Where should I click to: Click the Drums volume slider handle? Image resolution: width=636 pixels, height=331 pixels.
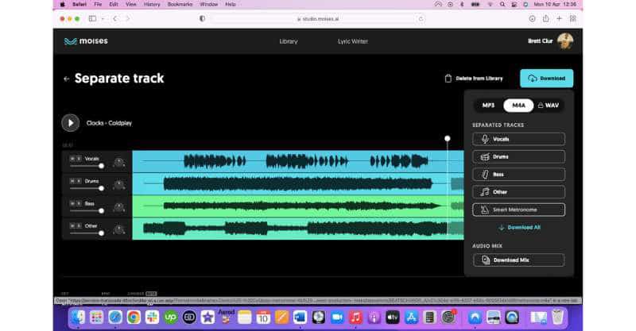tap(102, 188)
